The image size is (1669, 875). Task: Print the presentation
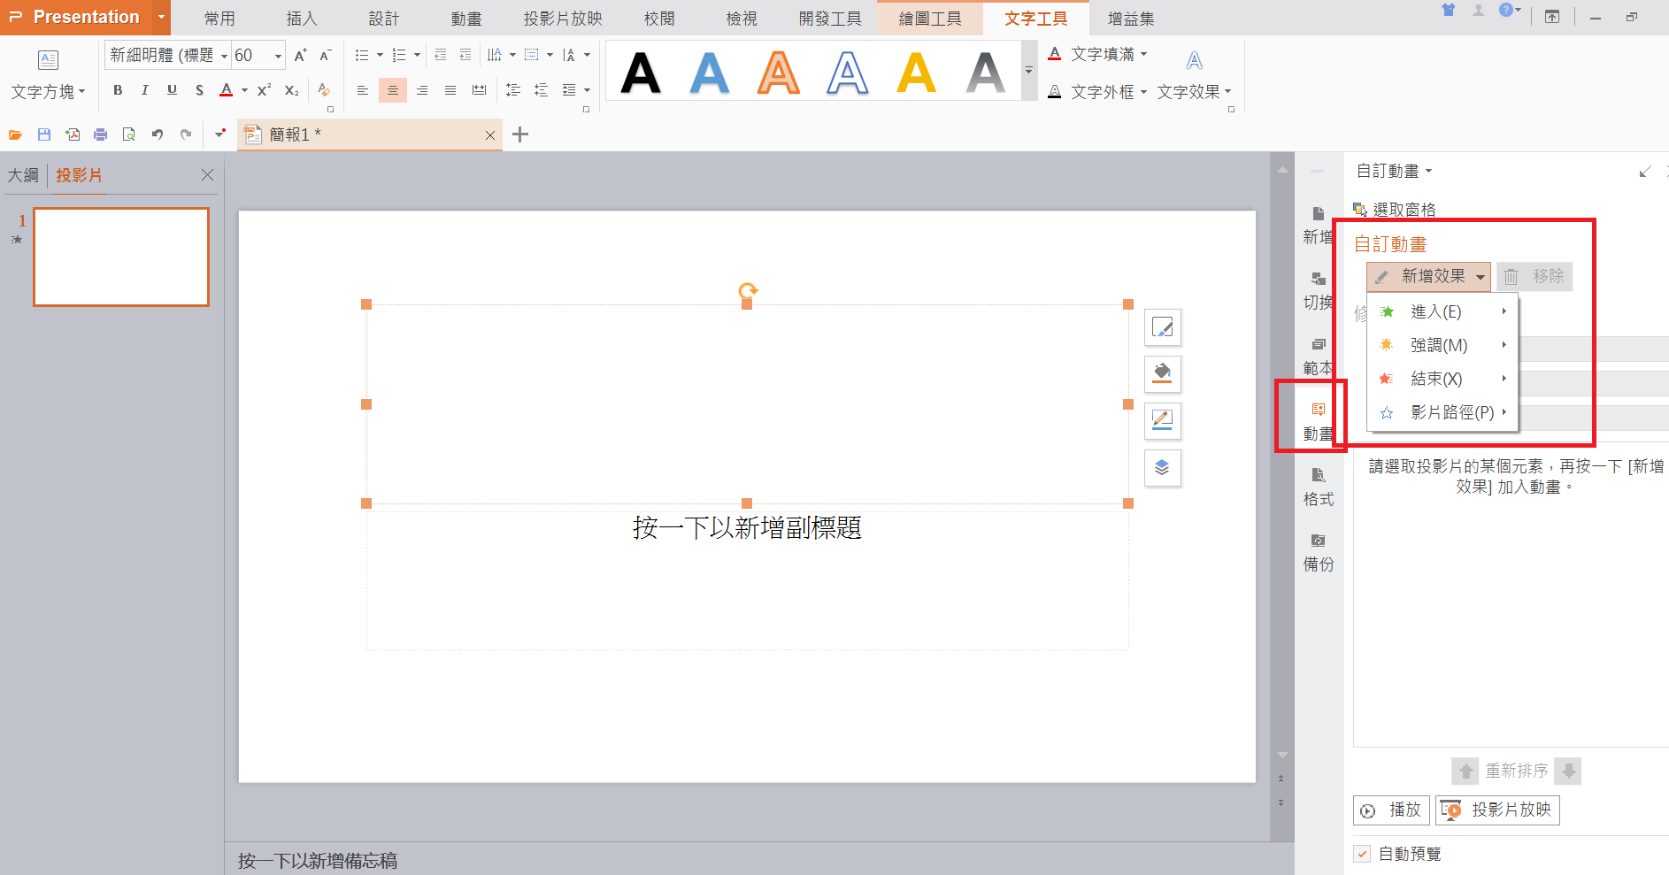101,134
